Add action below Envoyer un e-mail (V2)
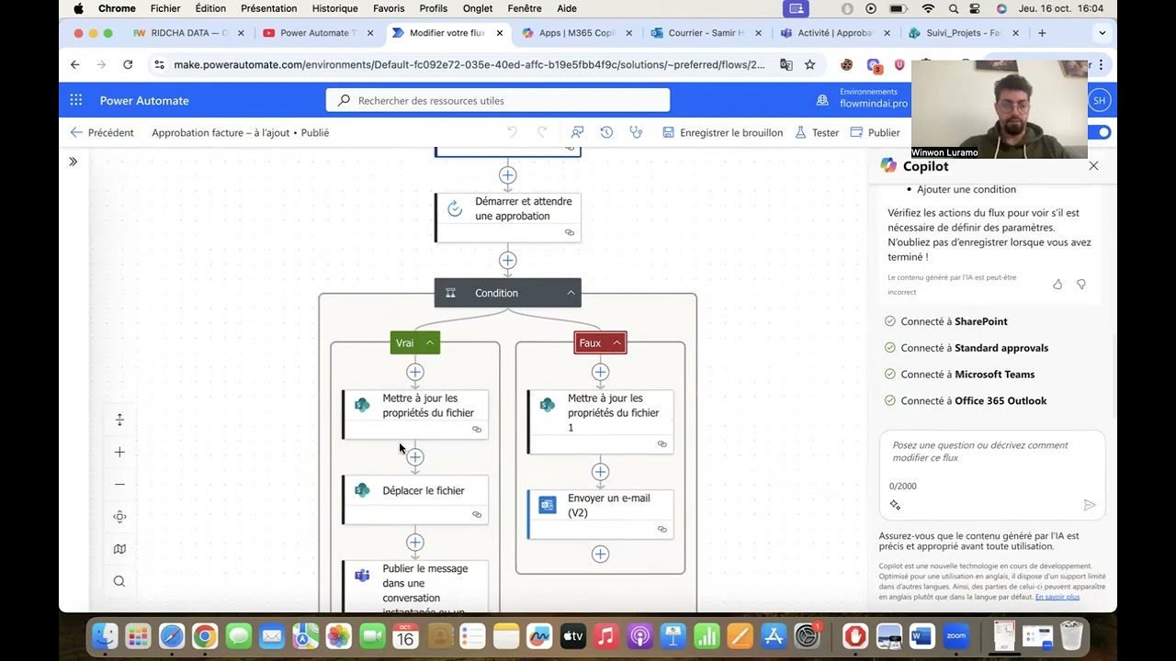 600,554
